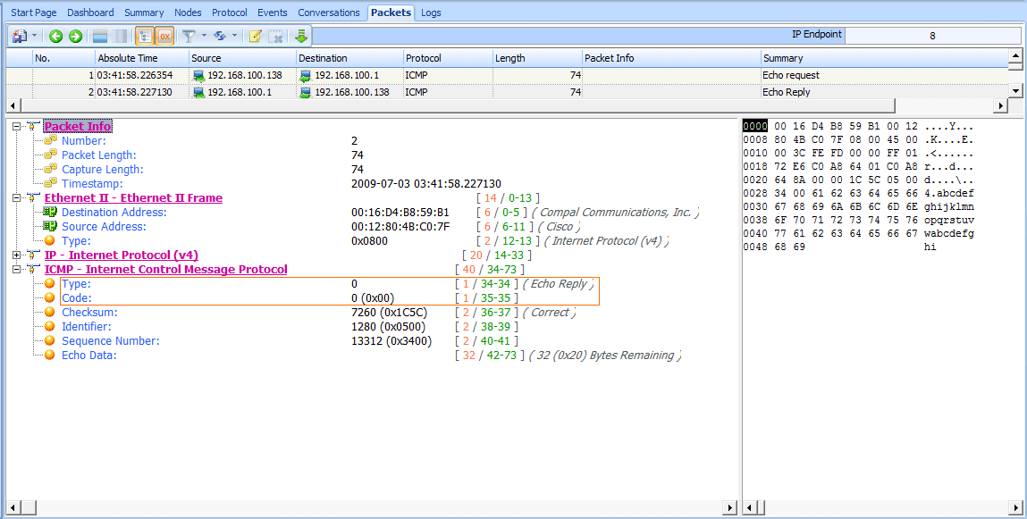The image size is (1027, 519).
Task: Open the Summary tab
Action: pyautogui.click(x=144, y=13)
